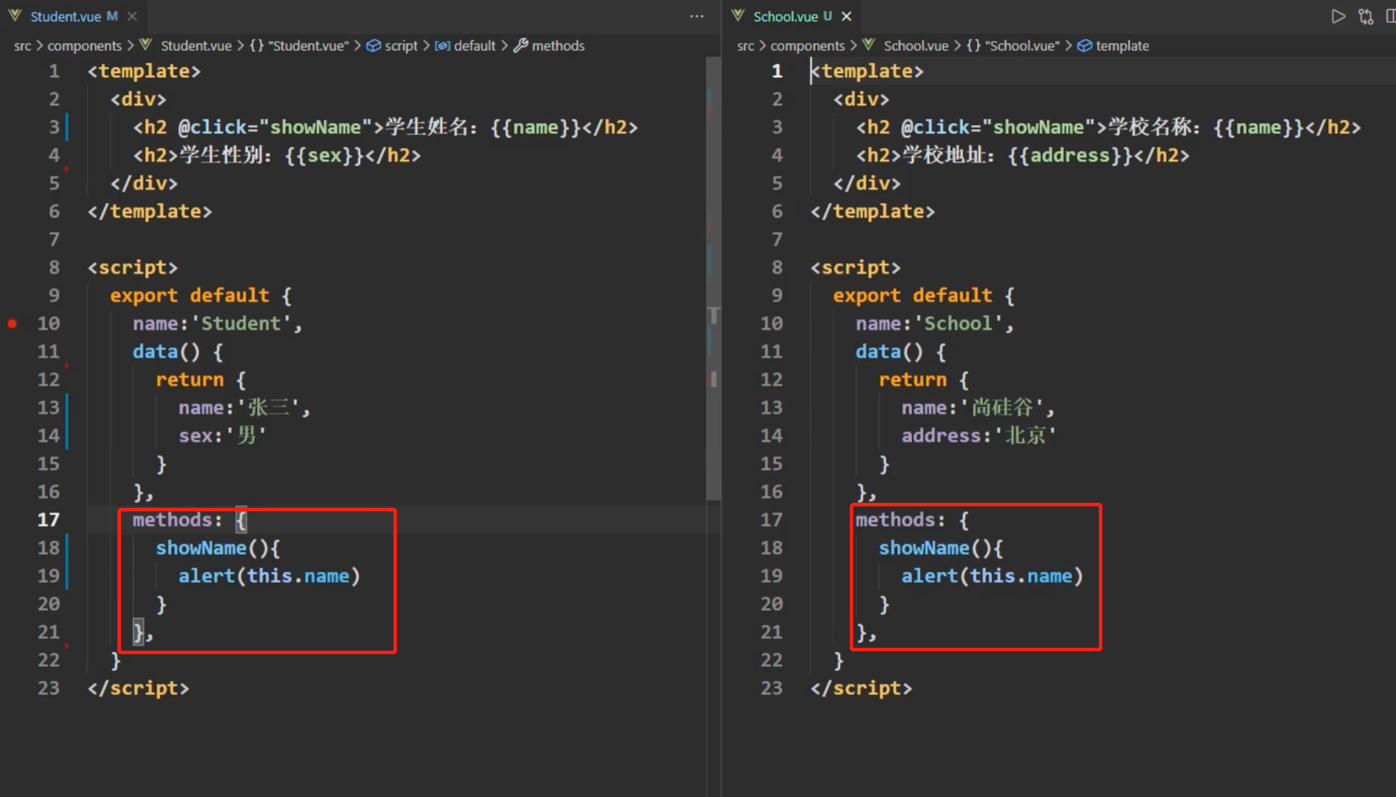Open changes using the compare icon

1366,16
